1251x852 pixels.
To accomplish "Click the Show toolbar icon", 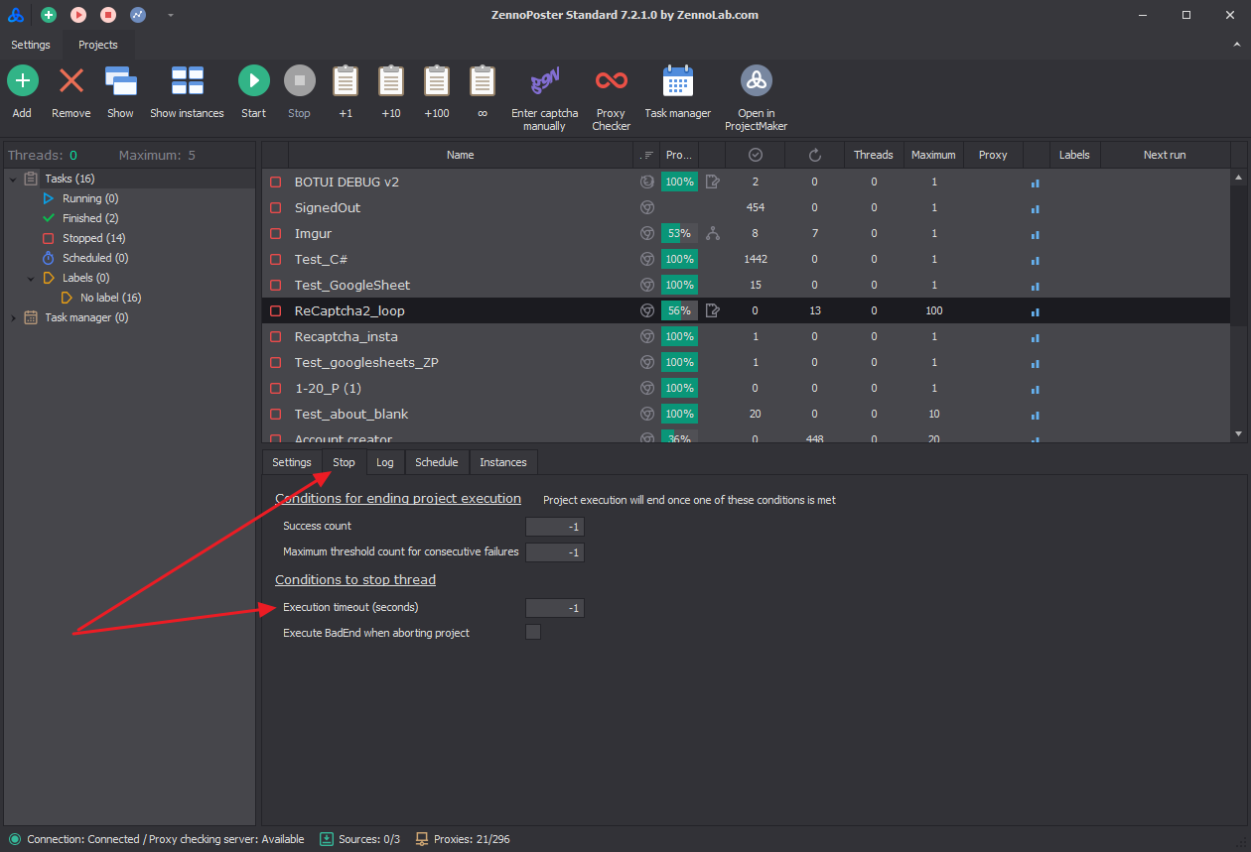I will click(120, 81).
